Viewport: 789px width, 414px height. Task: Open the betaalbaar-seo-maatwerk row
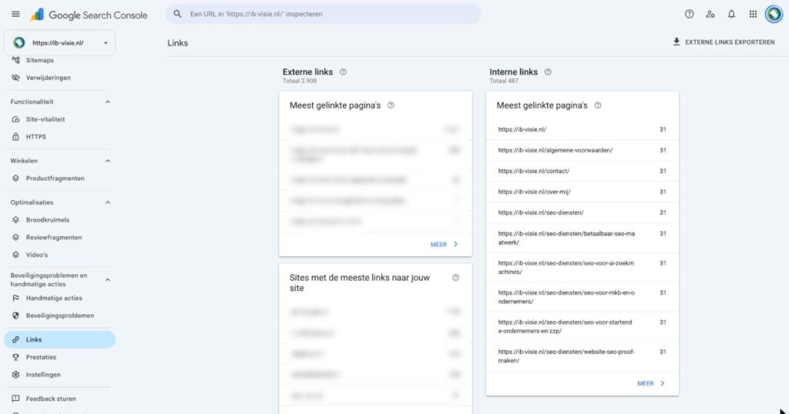(583, 238)
